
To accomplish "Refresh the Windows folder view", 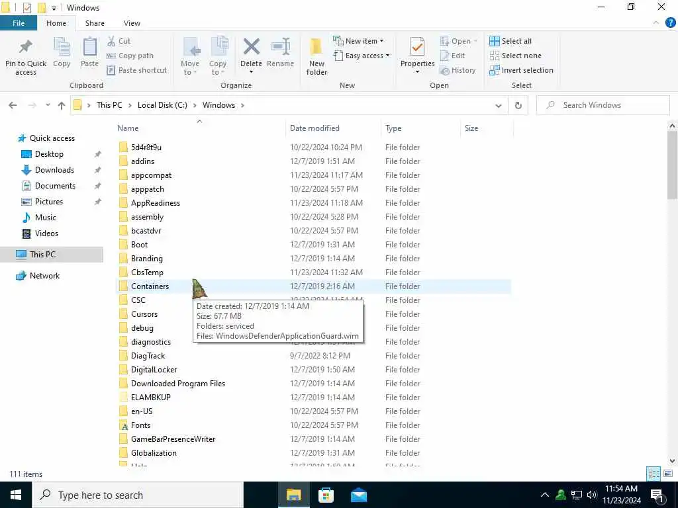I will [x=518, y=105].
